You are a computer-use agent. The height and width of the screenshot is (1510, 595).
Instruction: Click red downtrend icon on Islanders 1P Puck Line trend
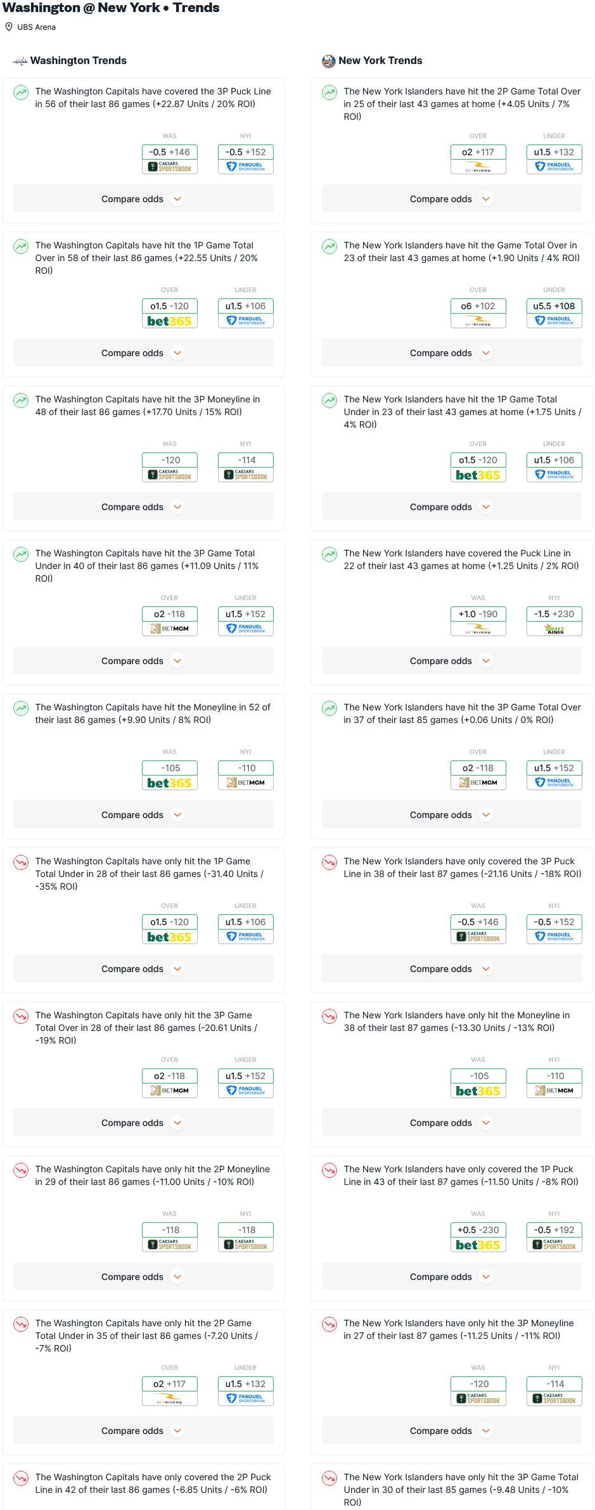point(329,1170)
